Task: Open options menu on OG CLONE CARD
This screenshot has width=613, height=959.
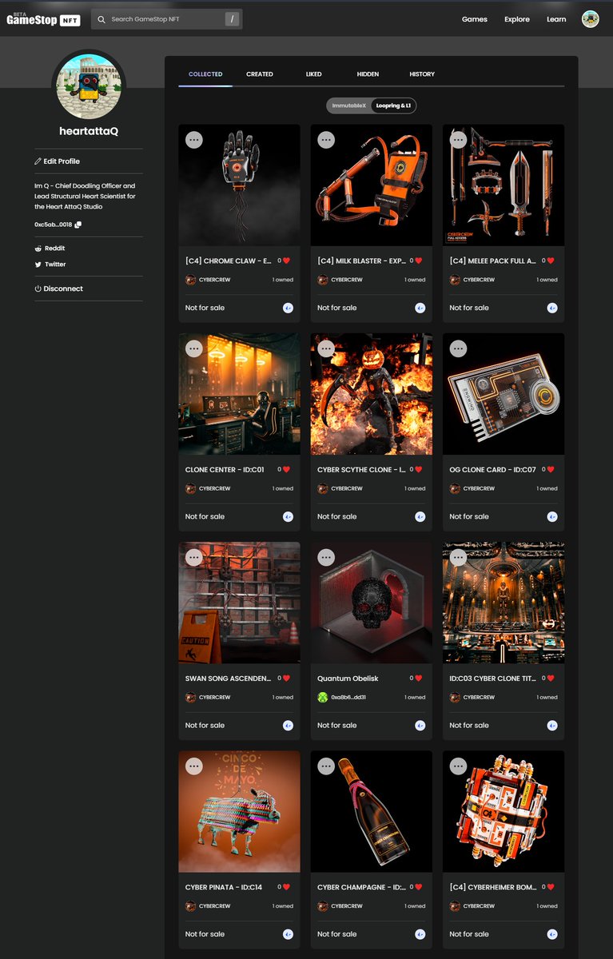Action: (458, 348)
